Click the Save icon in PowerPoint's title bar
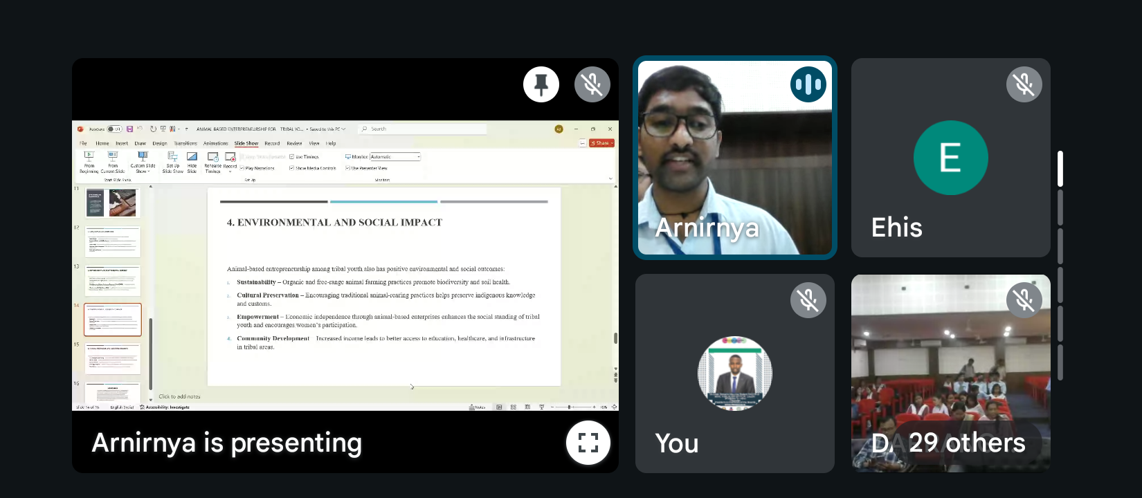The width and height of the screenshot is (1142, 498). click(x=129, y=129)
